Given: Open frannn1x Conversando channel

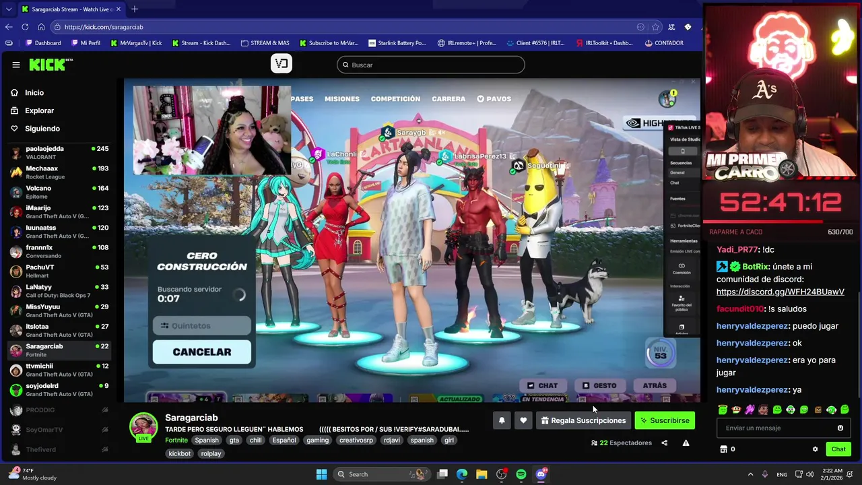Looking at the screenshot, I should [59, 251].
